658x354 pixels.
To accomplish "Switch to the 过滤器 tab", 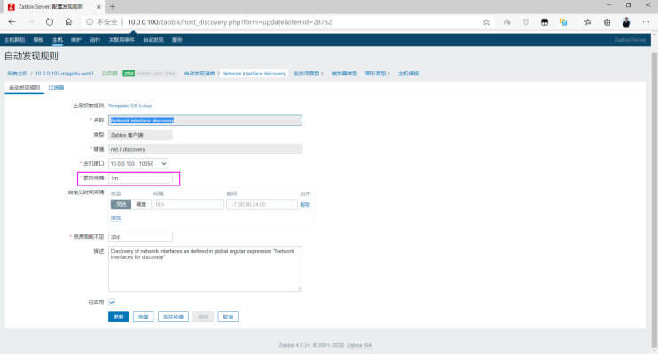I will point(56,87).
